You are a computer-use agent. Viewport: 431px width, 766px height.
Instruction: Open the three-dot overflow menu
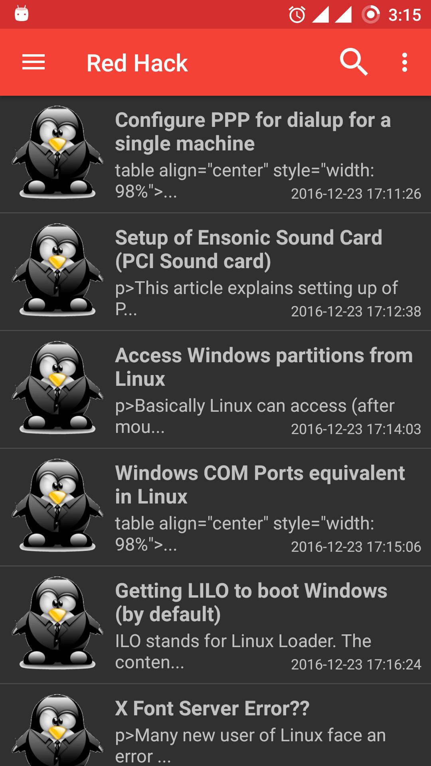click(x=405, y=63)
